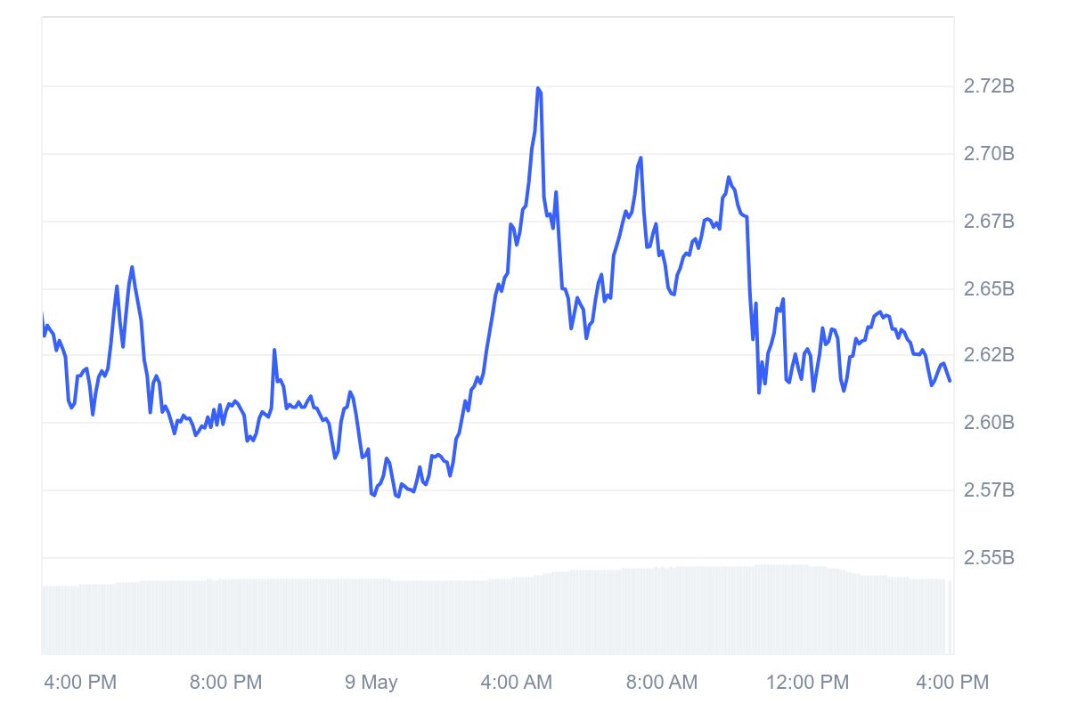
Task: Select the 8:00 AM time label
Action: tap(662, 683)
